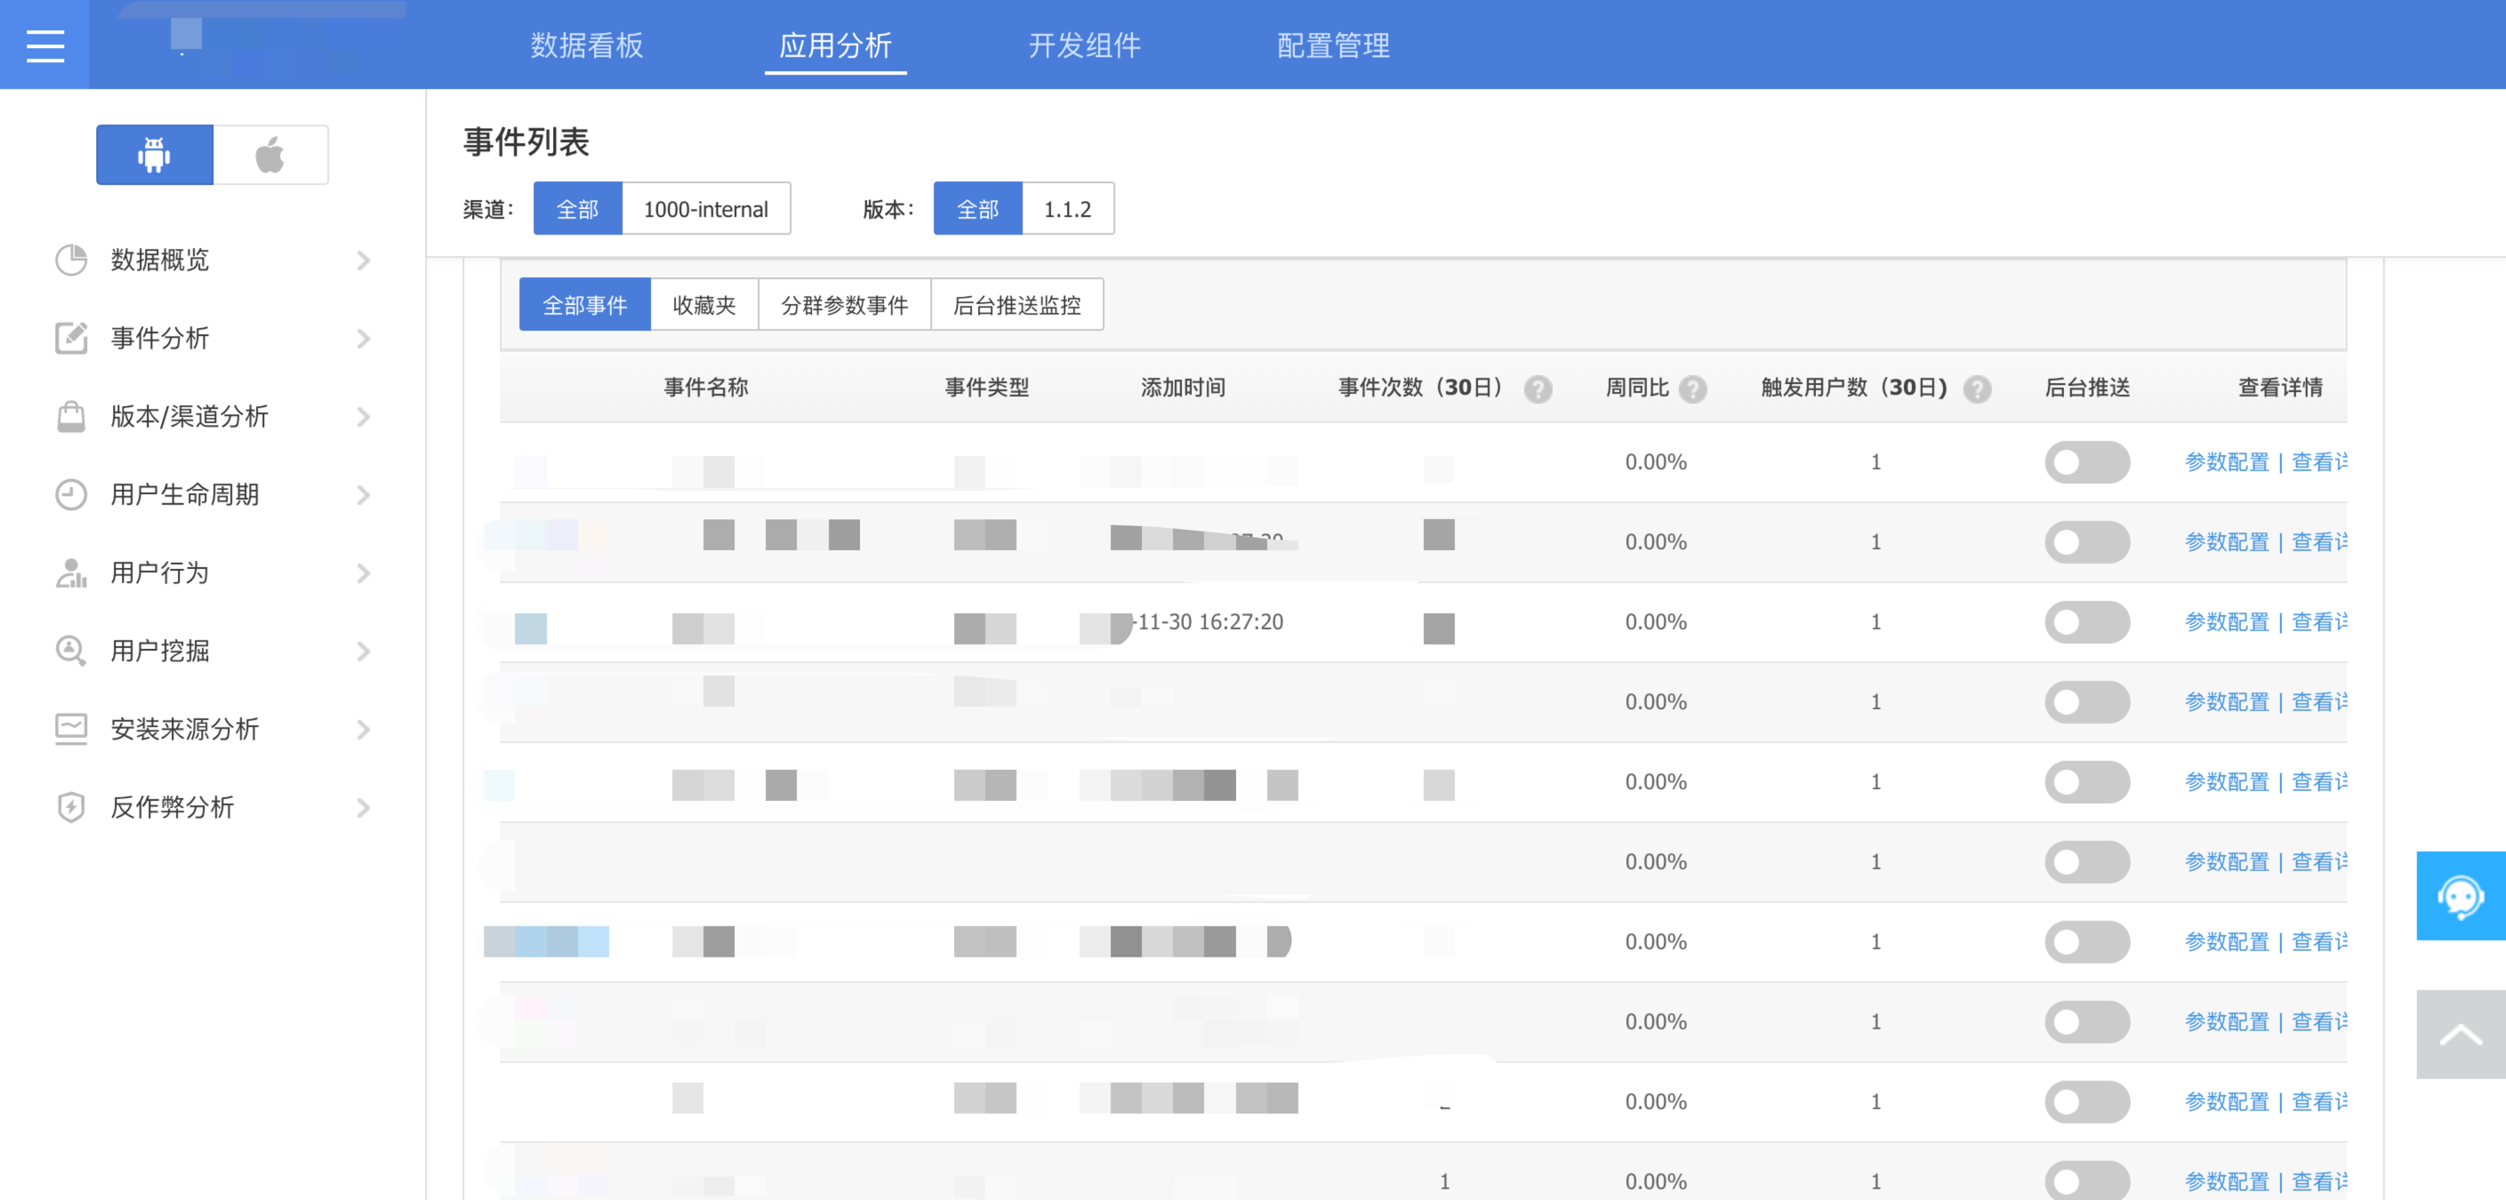
Task: Select the 分群参数事件 tab
Action: 845,306
